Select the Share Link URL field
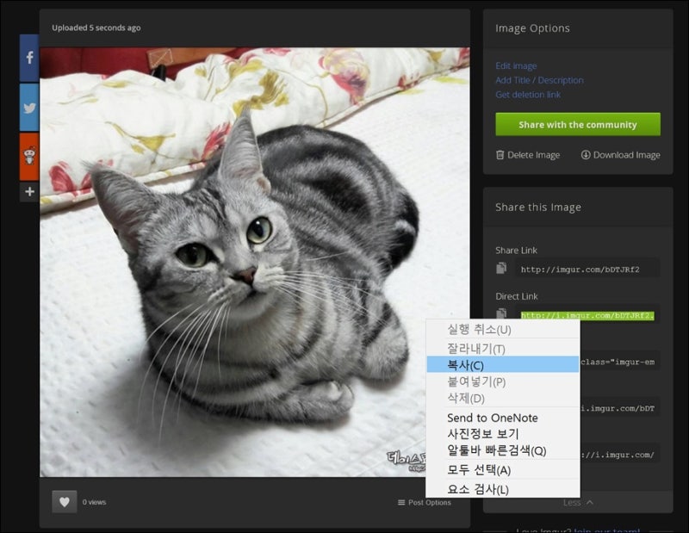 tap(587, 270)
